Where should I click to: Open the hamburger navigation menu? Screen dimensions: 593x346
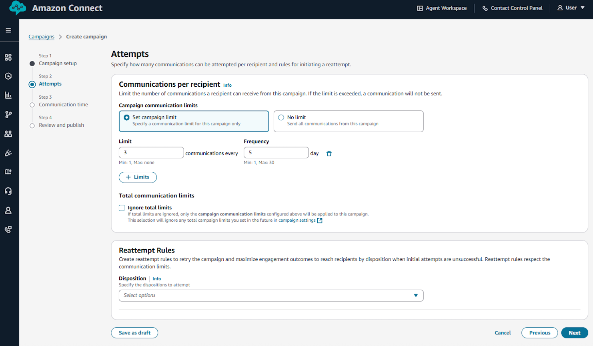pyautogui.click(x=8, y=30)
